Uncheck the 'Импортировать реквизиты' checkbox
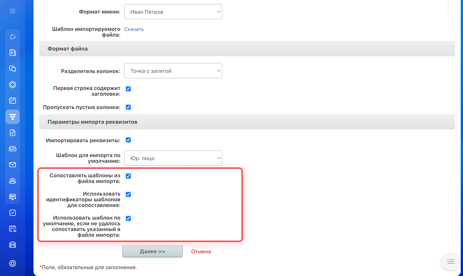This screenshot has width=463, height=276. point(128,140)
